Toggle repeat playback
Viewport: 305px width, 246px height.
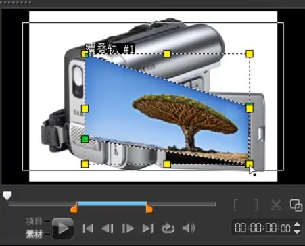click(168, 228)
